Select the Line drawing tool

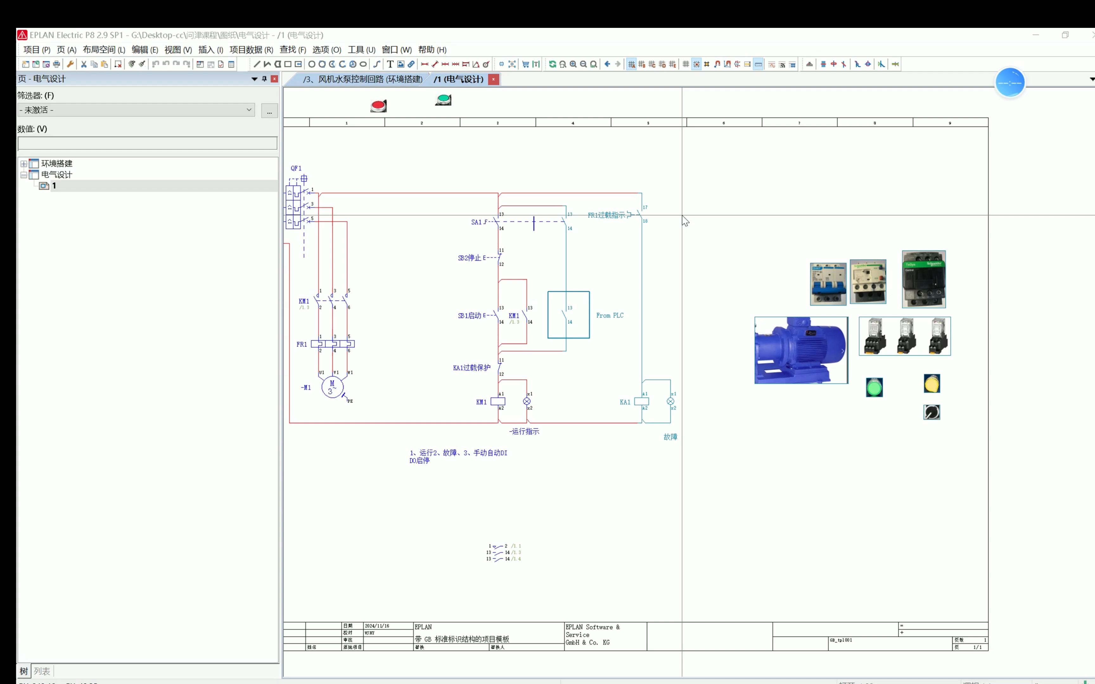(x=257, y=64)
